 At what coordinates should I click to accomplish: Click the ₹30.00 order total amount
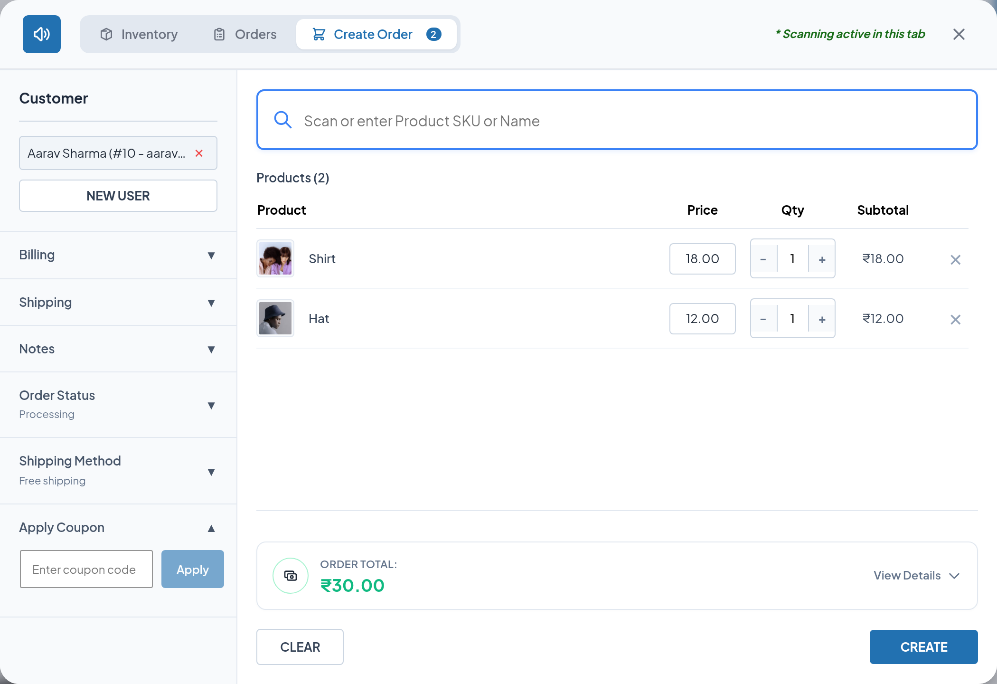click(353, 586)
